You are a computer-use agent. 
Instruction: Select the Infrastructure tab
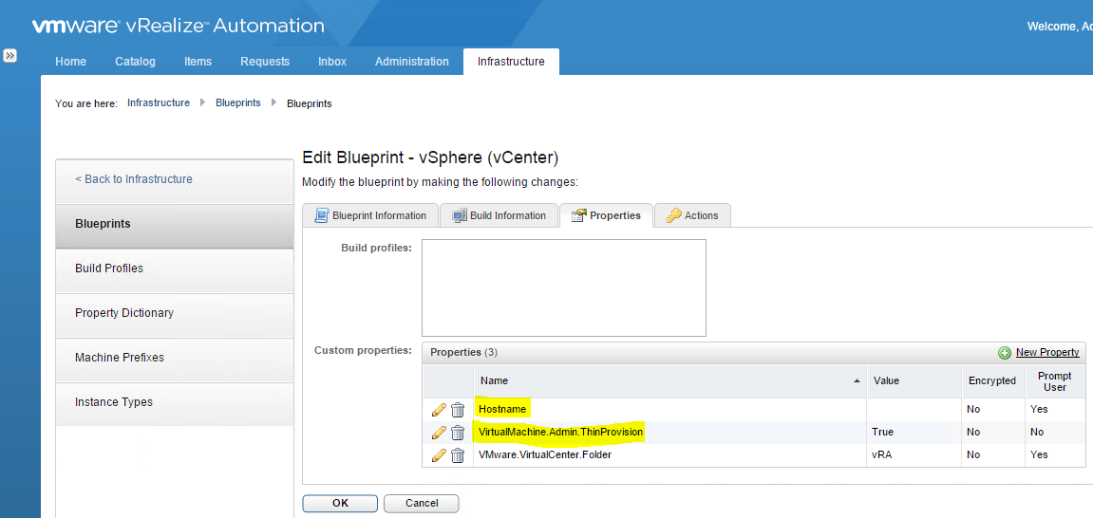(x=511, y=62)
